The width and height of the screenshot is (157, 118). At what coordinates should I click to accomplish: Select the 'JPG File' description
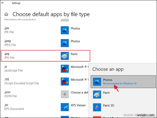point(9,58)
